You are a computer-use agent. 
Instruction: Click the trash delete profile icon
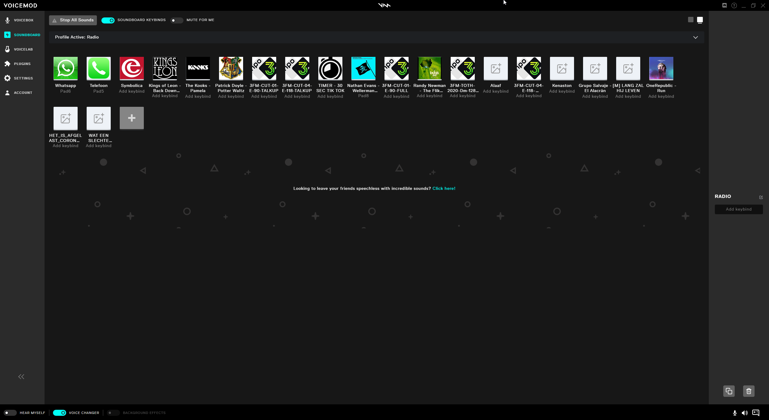click(749, 391)
